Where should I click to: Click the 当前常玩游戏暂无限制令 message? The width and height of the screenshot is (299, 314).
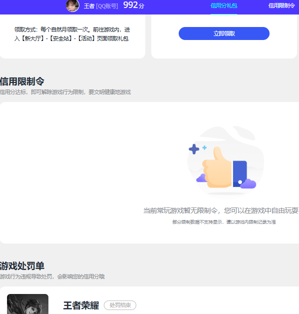[221, 210]
